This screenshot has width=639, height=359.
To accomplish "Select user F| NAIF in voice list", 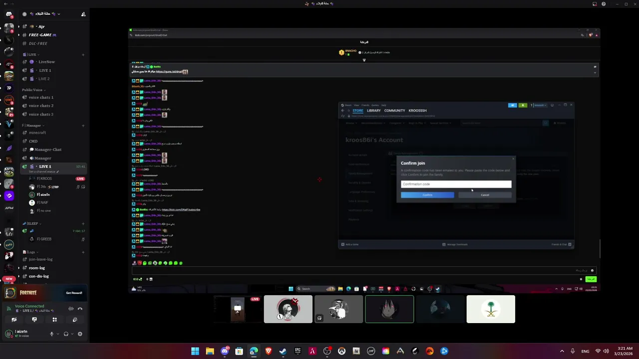I will 57,203.
